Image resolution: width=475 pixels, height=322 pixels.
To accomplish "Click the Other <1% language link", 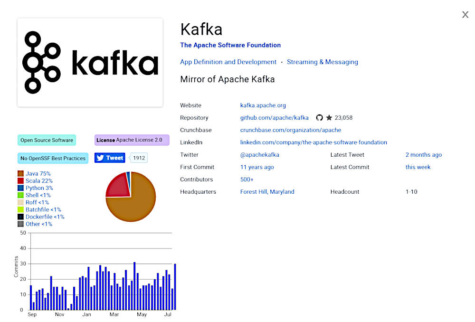I will coord(39,224).
